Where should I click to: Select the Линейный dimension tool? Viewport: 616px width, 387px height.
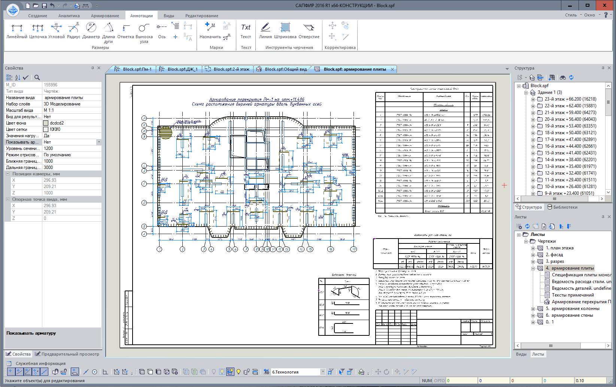coord(17,31)
